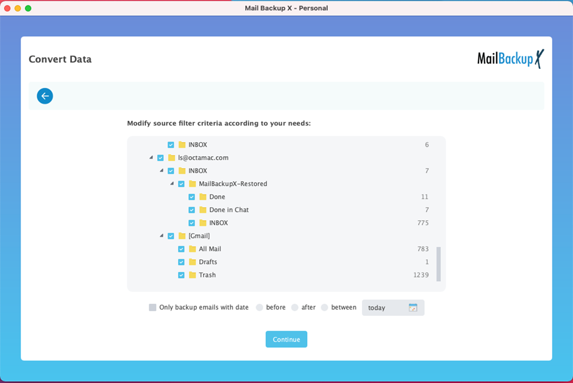
Task: Select the between date radio option
Action: click(x=324, y=307)
